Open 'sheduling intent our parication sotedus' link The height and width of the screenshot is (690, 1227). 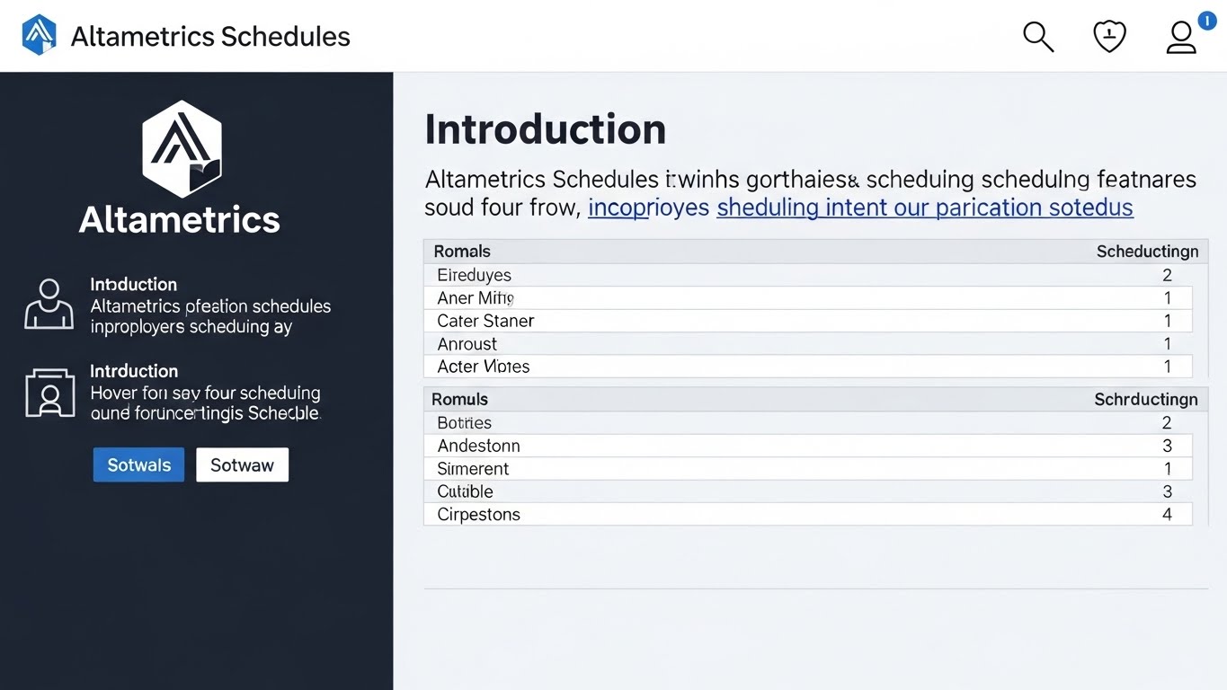tap(924, 208)
